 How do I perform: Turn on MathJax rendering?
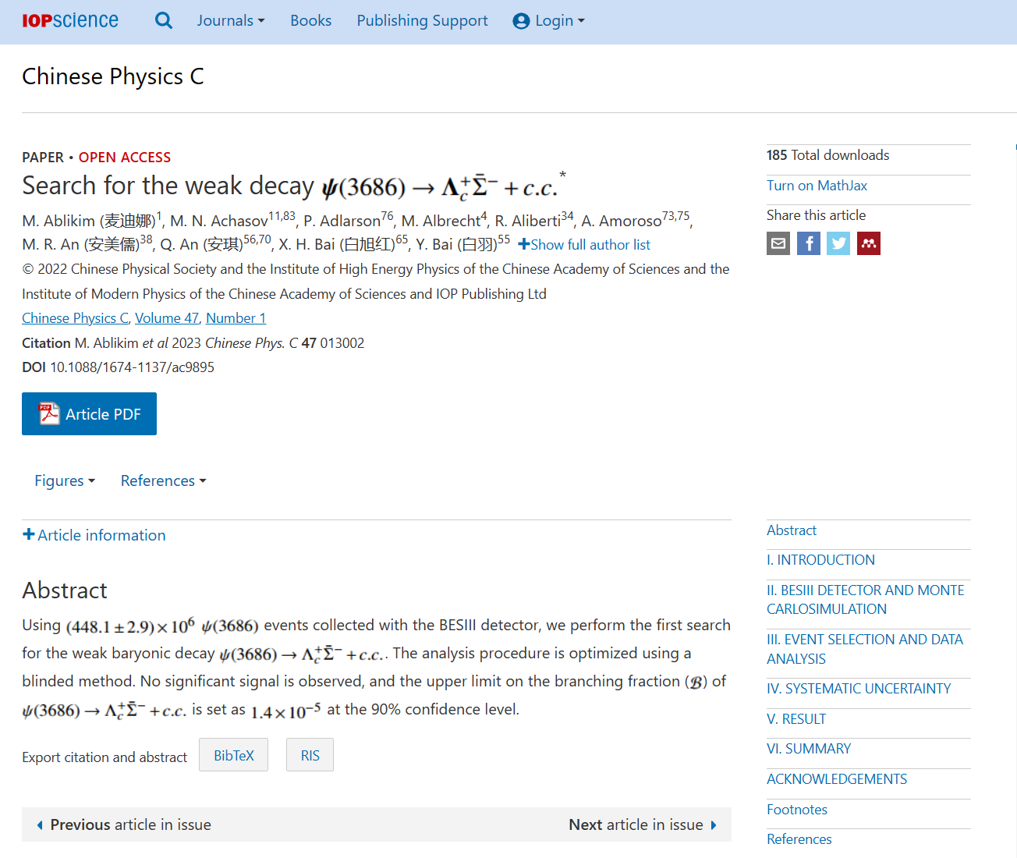point(817,186)
